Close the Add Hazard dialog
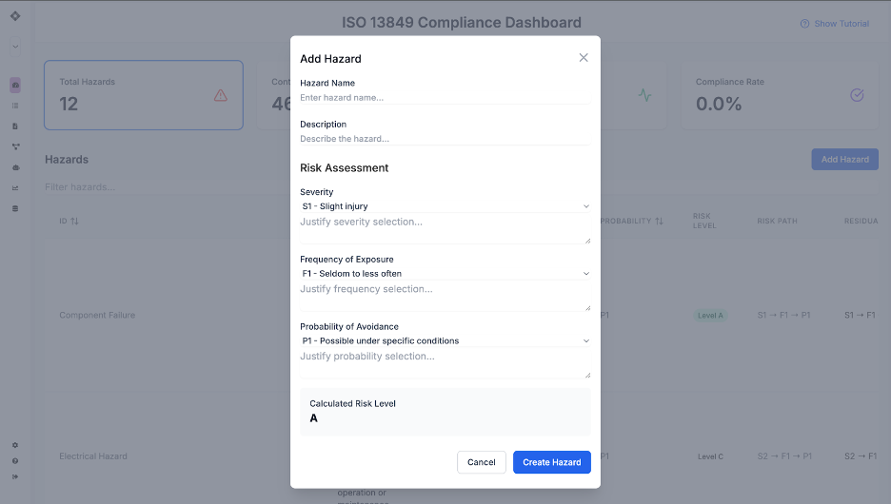Viewport: 891px width, 504px height. [x=583, y=58]
